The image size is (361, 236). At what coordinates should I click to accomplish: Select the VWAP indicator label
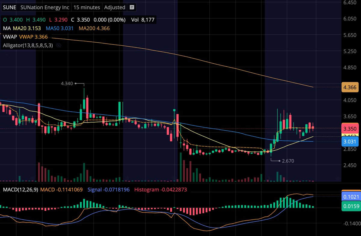10,37
